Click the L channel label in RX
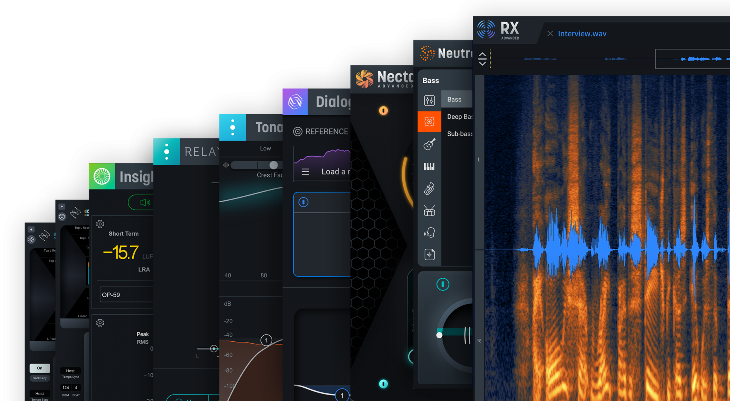 click(x=479, y=160)
